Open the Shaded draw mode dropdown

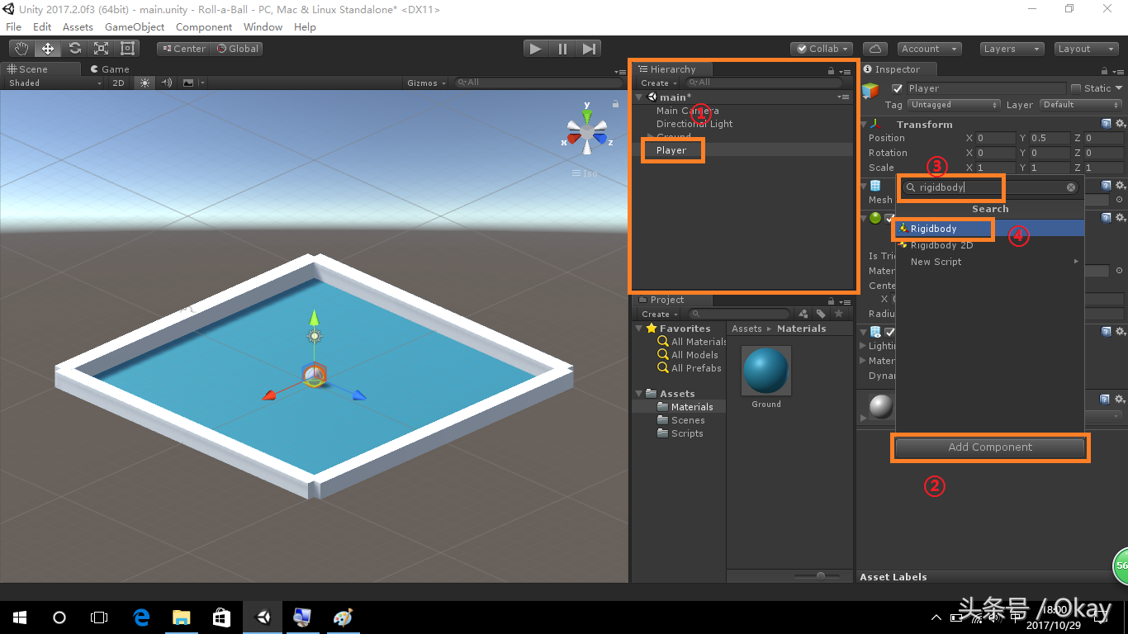pos(55,83)
